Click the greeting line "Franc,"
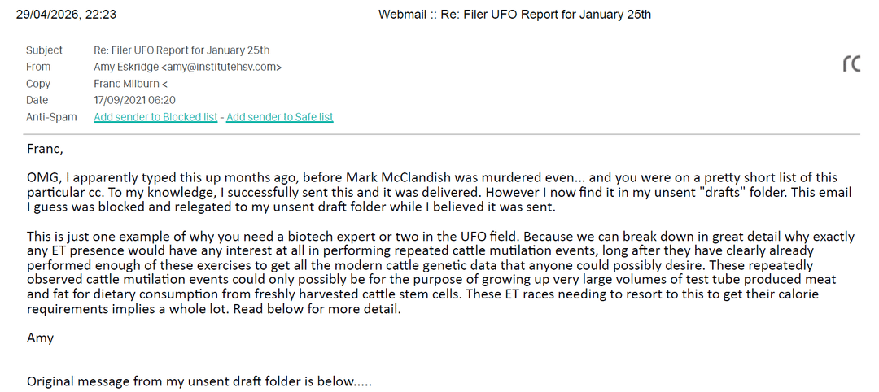This screenshot has width=879, height=392. click(45, 149)
